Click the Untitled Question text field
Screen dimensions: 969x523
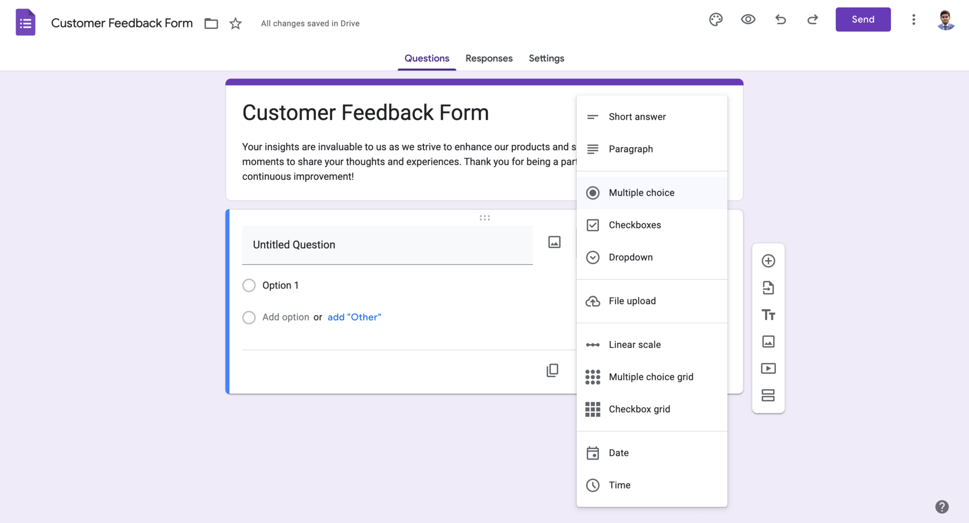[x=387, y=245]
